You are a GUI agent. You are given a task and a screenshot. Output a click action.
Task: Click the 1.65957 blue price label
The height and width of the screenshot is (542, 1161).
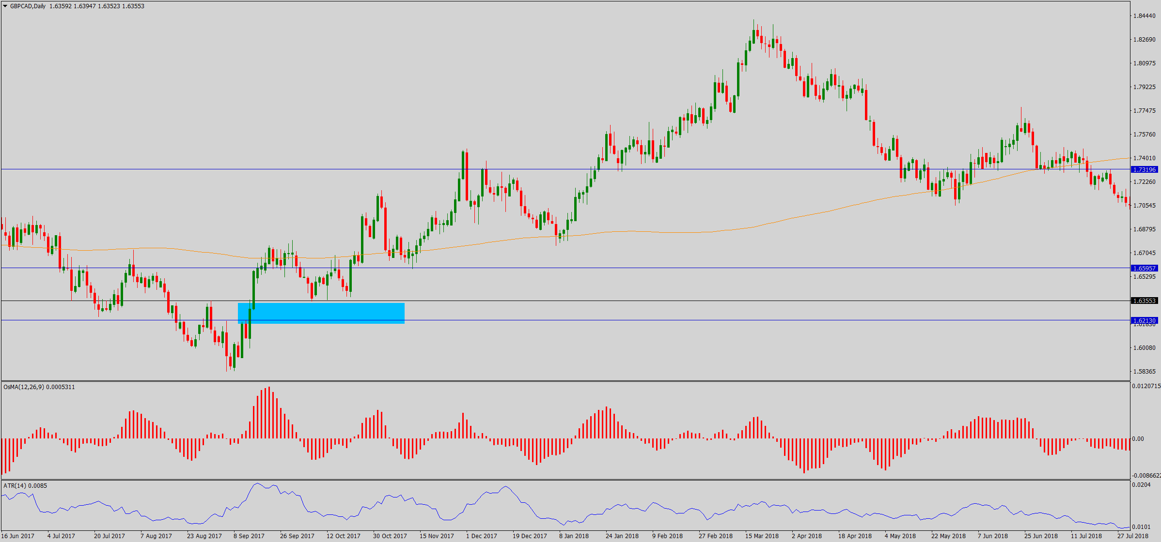coord(1145,268)
